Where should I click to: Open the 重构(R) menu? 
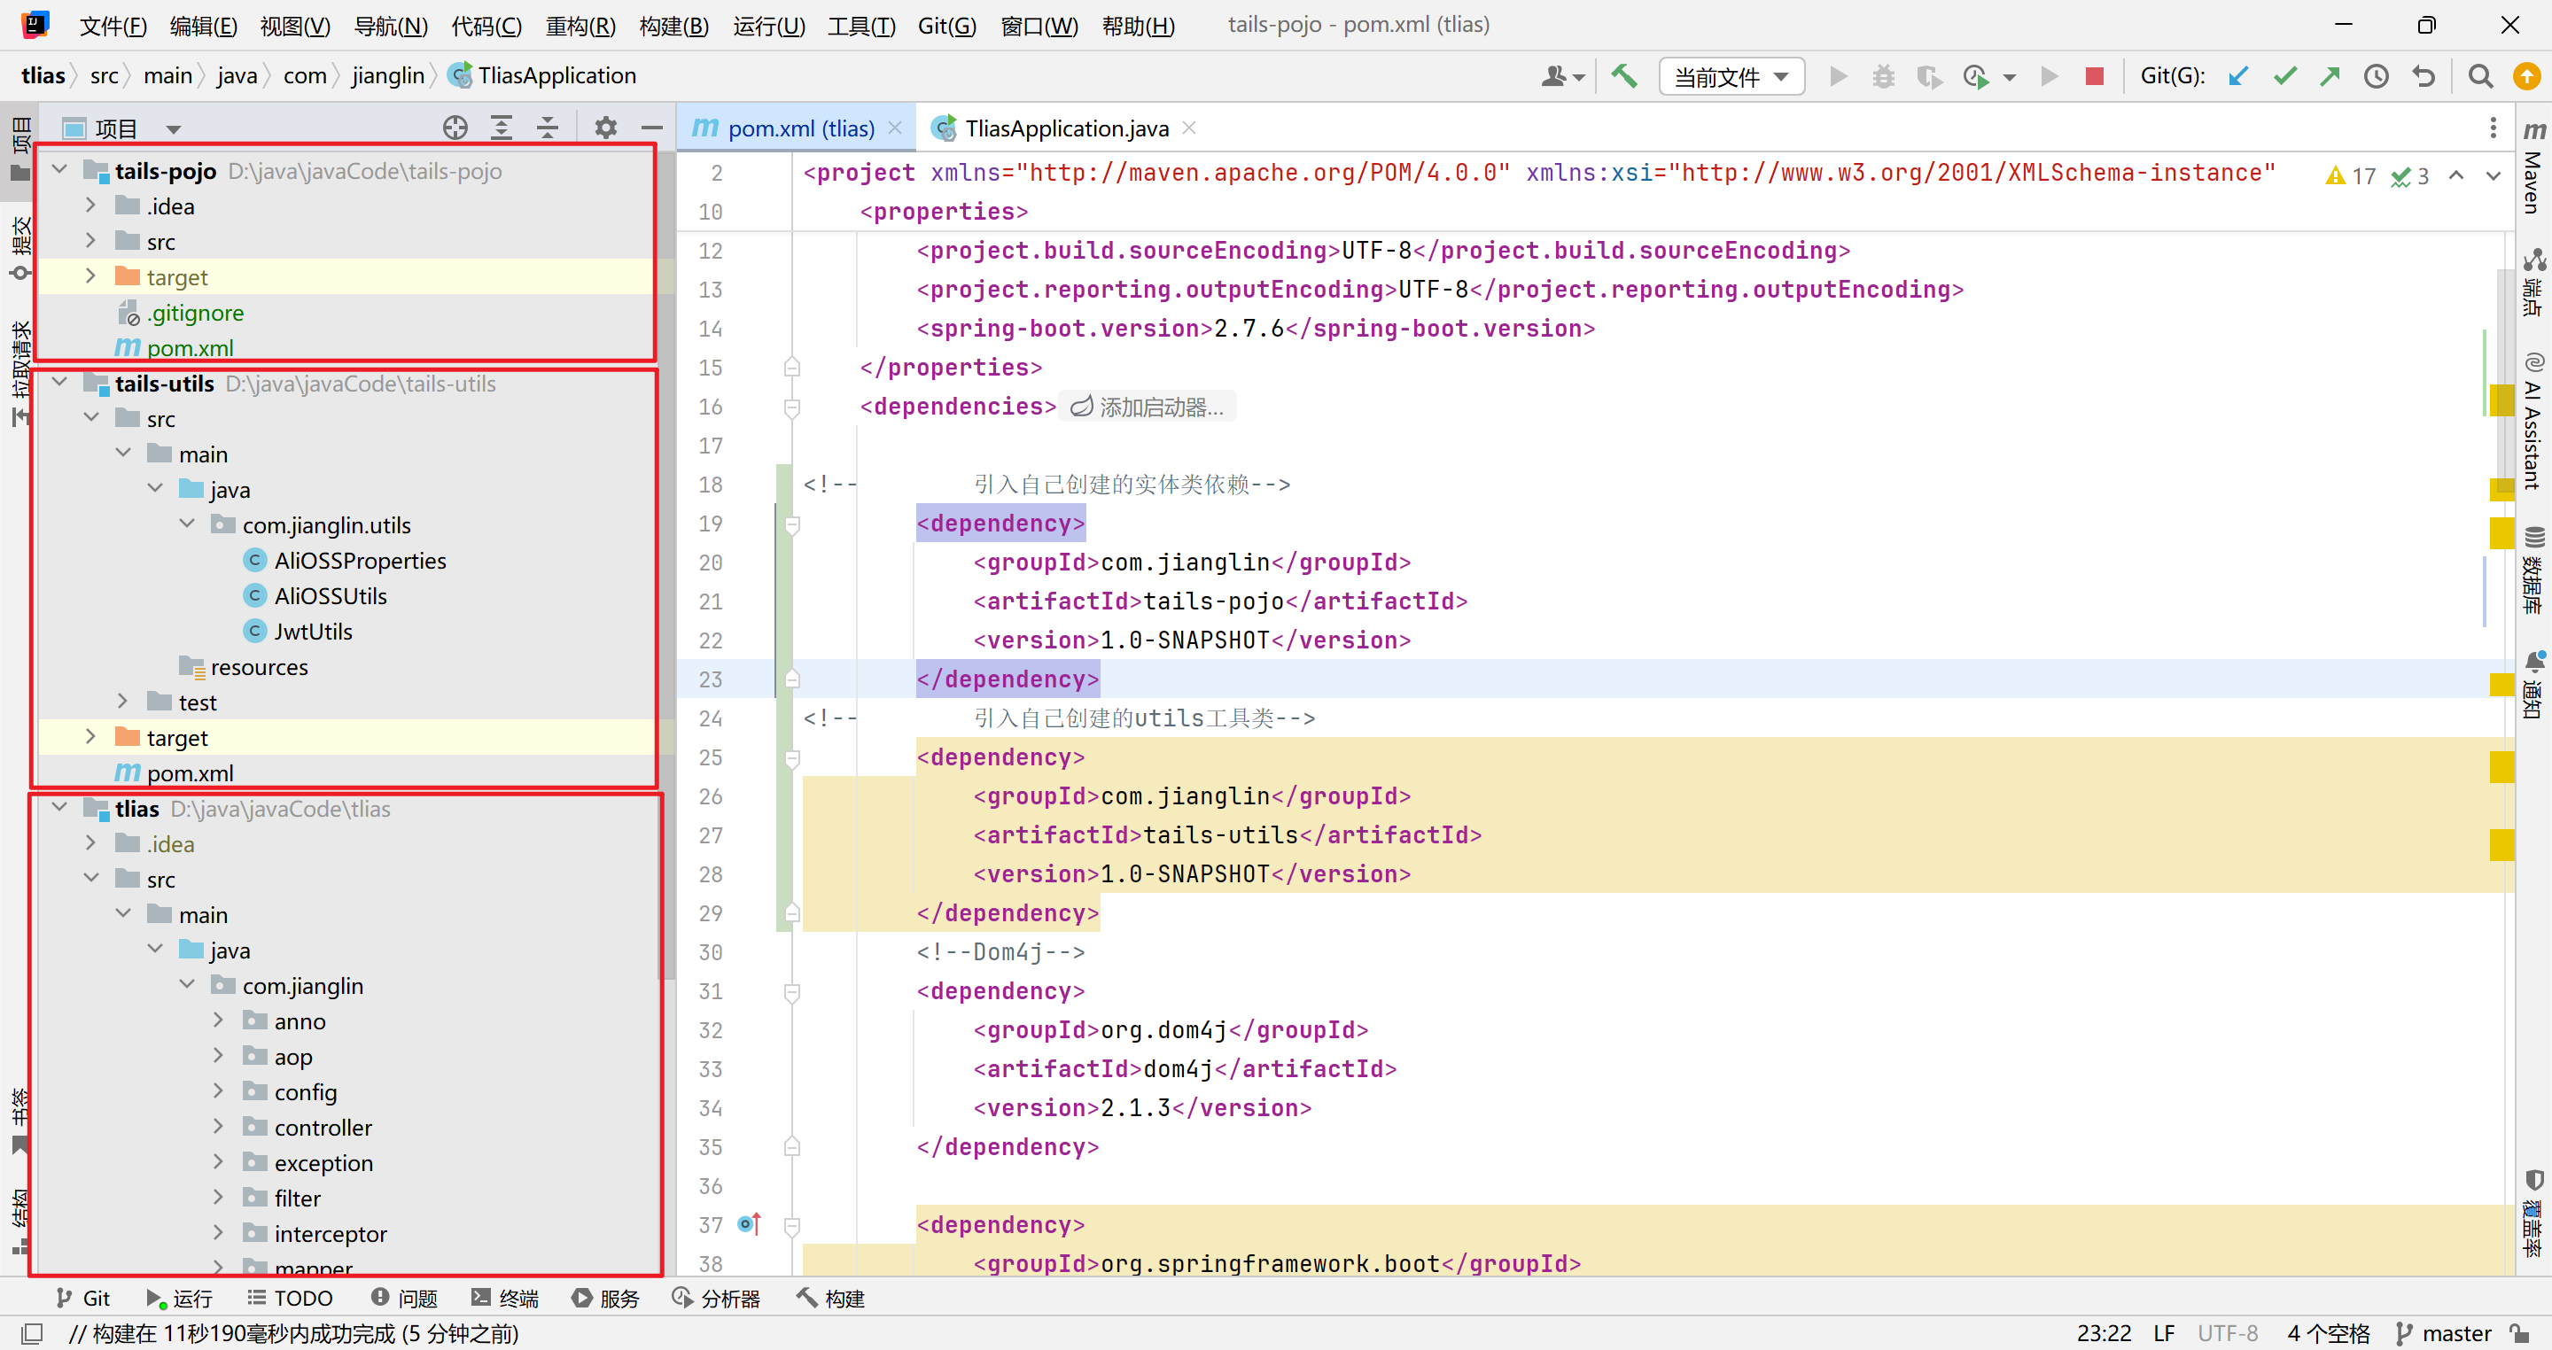[x=580, y=26]
